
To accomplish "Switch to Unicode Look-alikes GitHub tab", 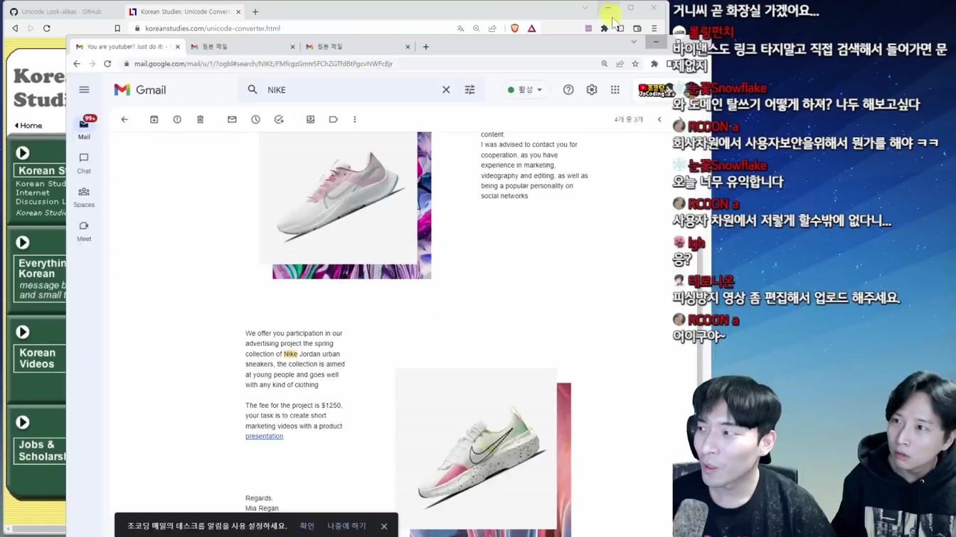I will tap(60, 11).
